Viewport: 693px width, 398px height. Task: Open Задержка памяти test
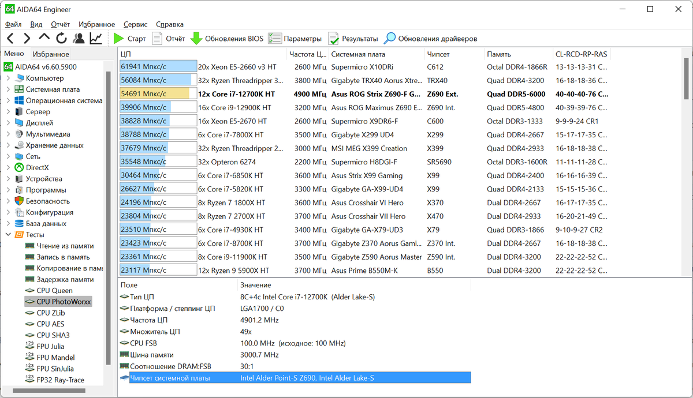(59, 279)
